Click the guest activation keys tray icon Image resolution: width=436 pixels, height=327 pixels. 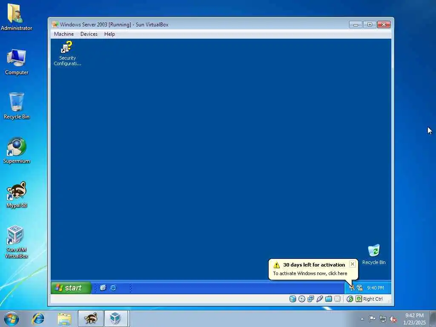[352, 288]
